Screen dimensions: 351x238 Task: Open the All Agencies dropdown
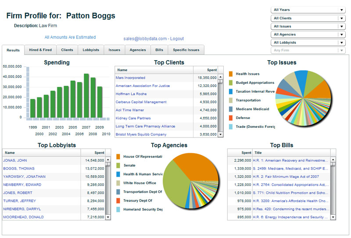[308, 34]
